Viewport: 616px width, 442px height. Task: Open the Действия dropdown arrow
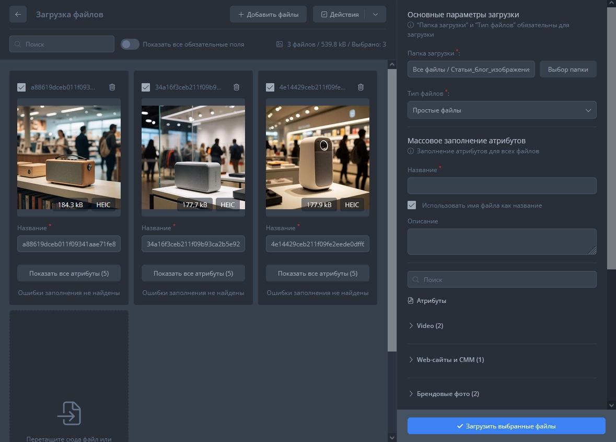coord(375,15)
